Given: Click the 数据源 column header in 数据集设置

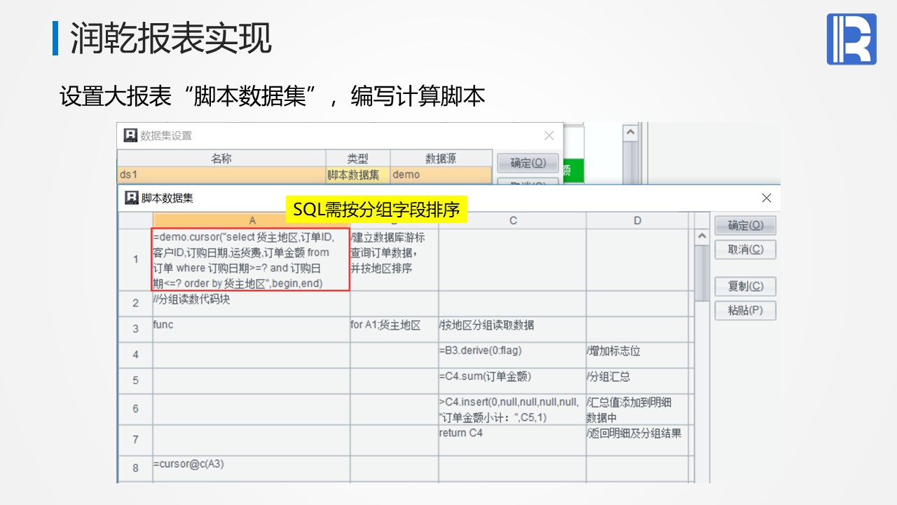Looking at the screenshot, I should pyautogui.click(x=441, y=159).
